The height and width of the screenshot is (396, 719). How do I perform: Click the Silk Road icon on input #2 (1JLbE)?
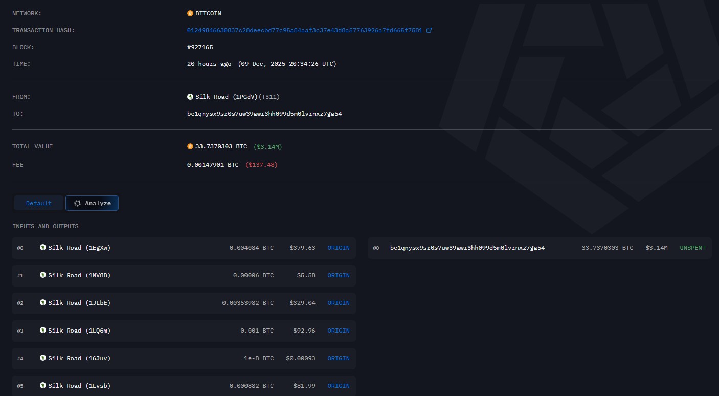(43, 303)
